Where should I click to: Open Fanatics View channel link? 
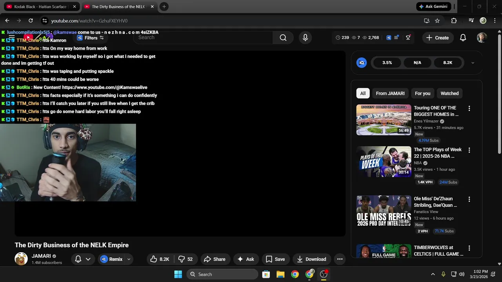(426, 212)
